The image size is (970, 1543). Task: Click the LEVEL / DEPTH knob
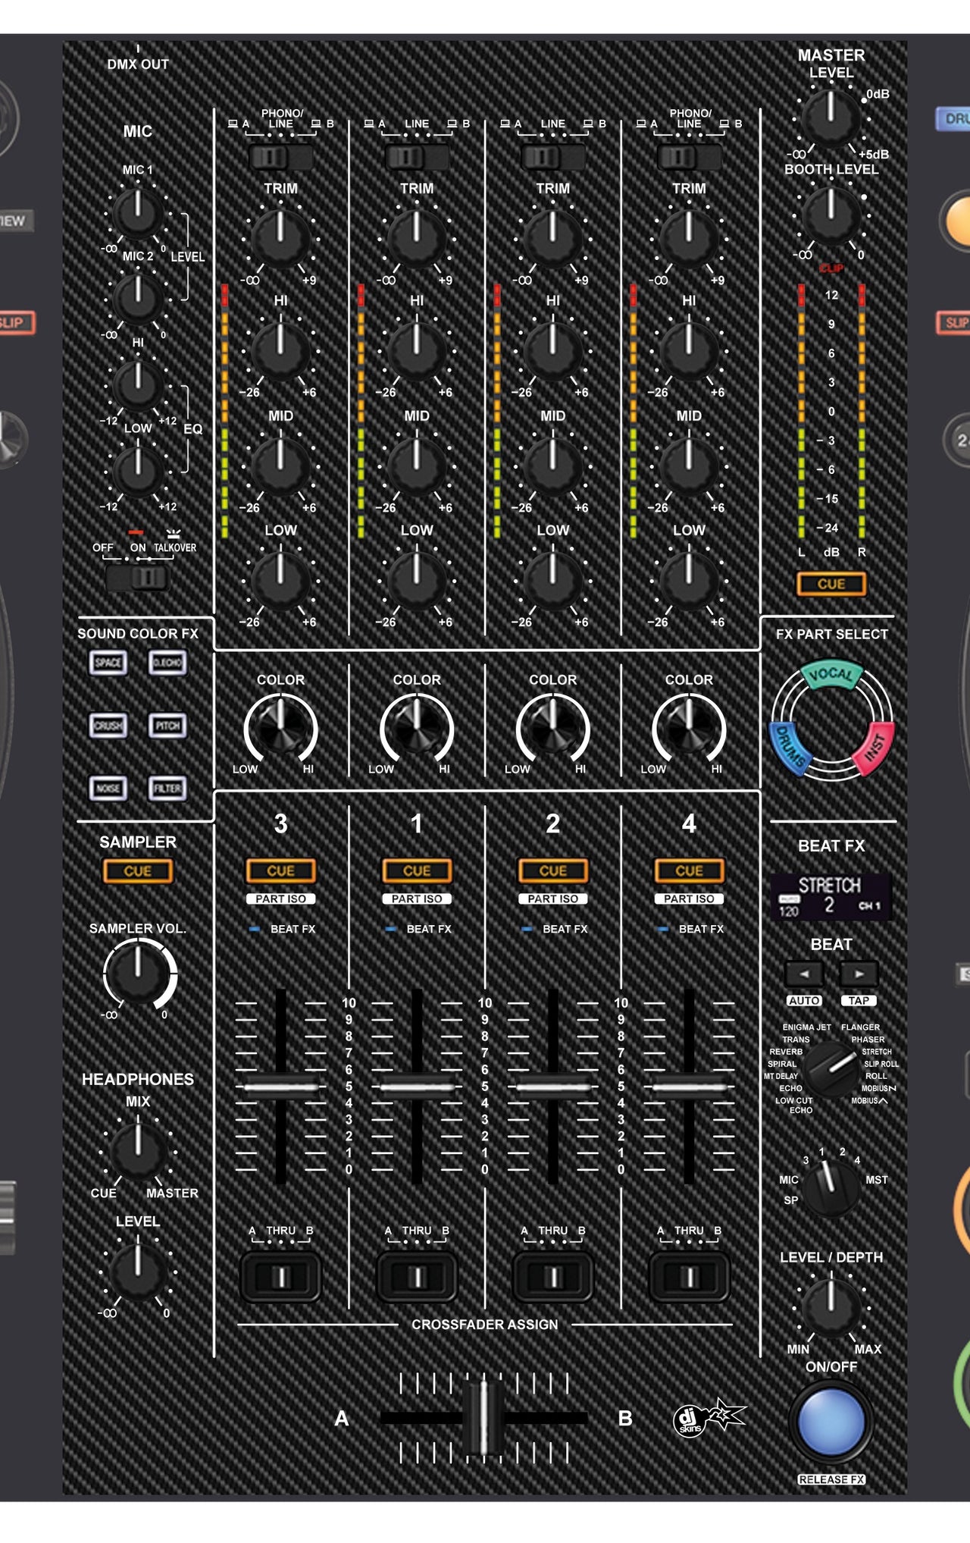pos(831,1307)
